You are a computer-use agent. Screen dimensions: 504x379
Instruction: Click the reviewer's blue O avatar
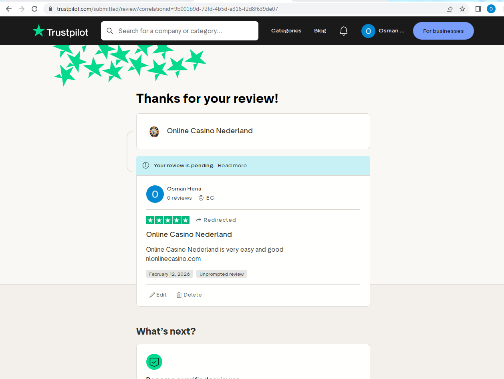pyautogui.click(x=155, y=194)
